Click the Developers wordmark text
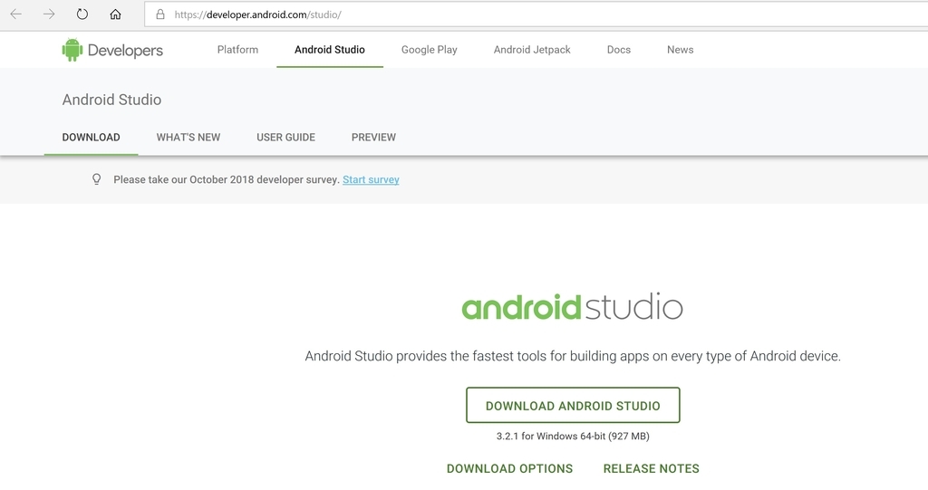 125,51
